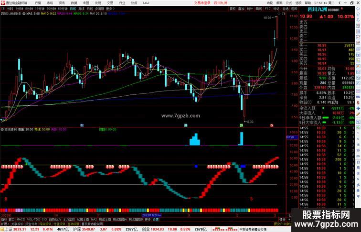Open the 公式 menu
The height and width of the screenshot is (232, 361).
(x=289, y=3)
